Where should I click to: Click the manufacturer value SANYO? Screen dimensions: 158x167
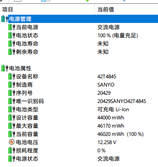click(x=106, y=85)
